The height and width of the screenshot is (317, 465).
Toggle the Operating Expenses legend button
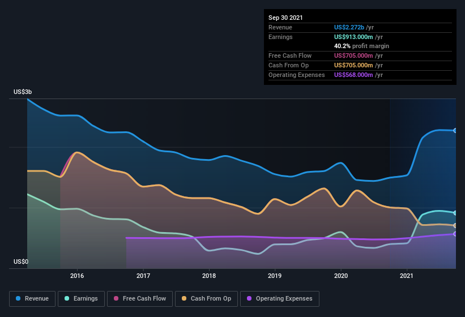click(280, 299)
